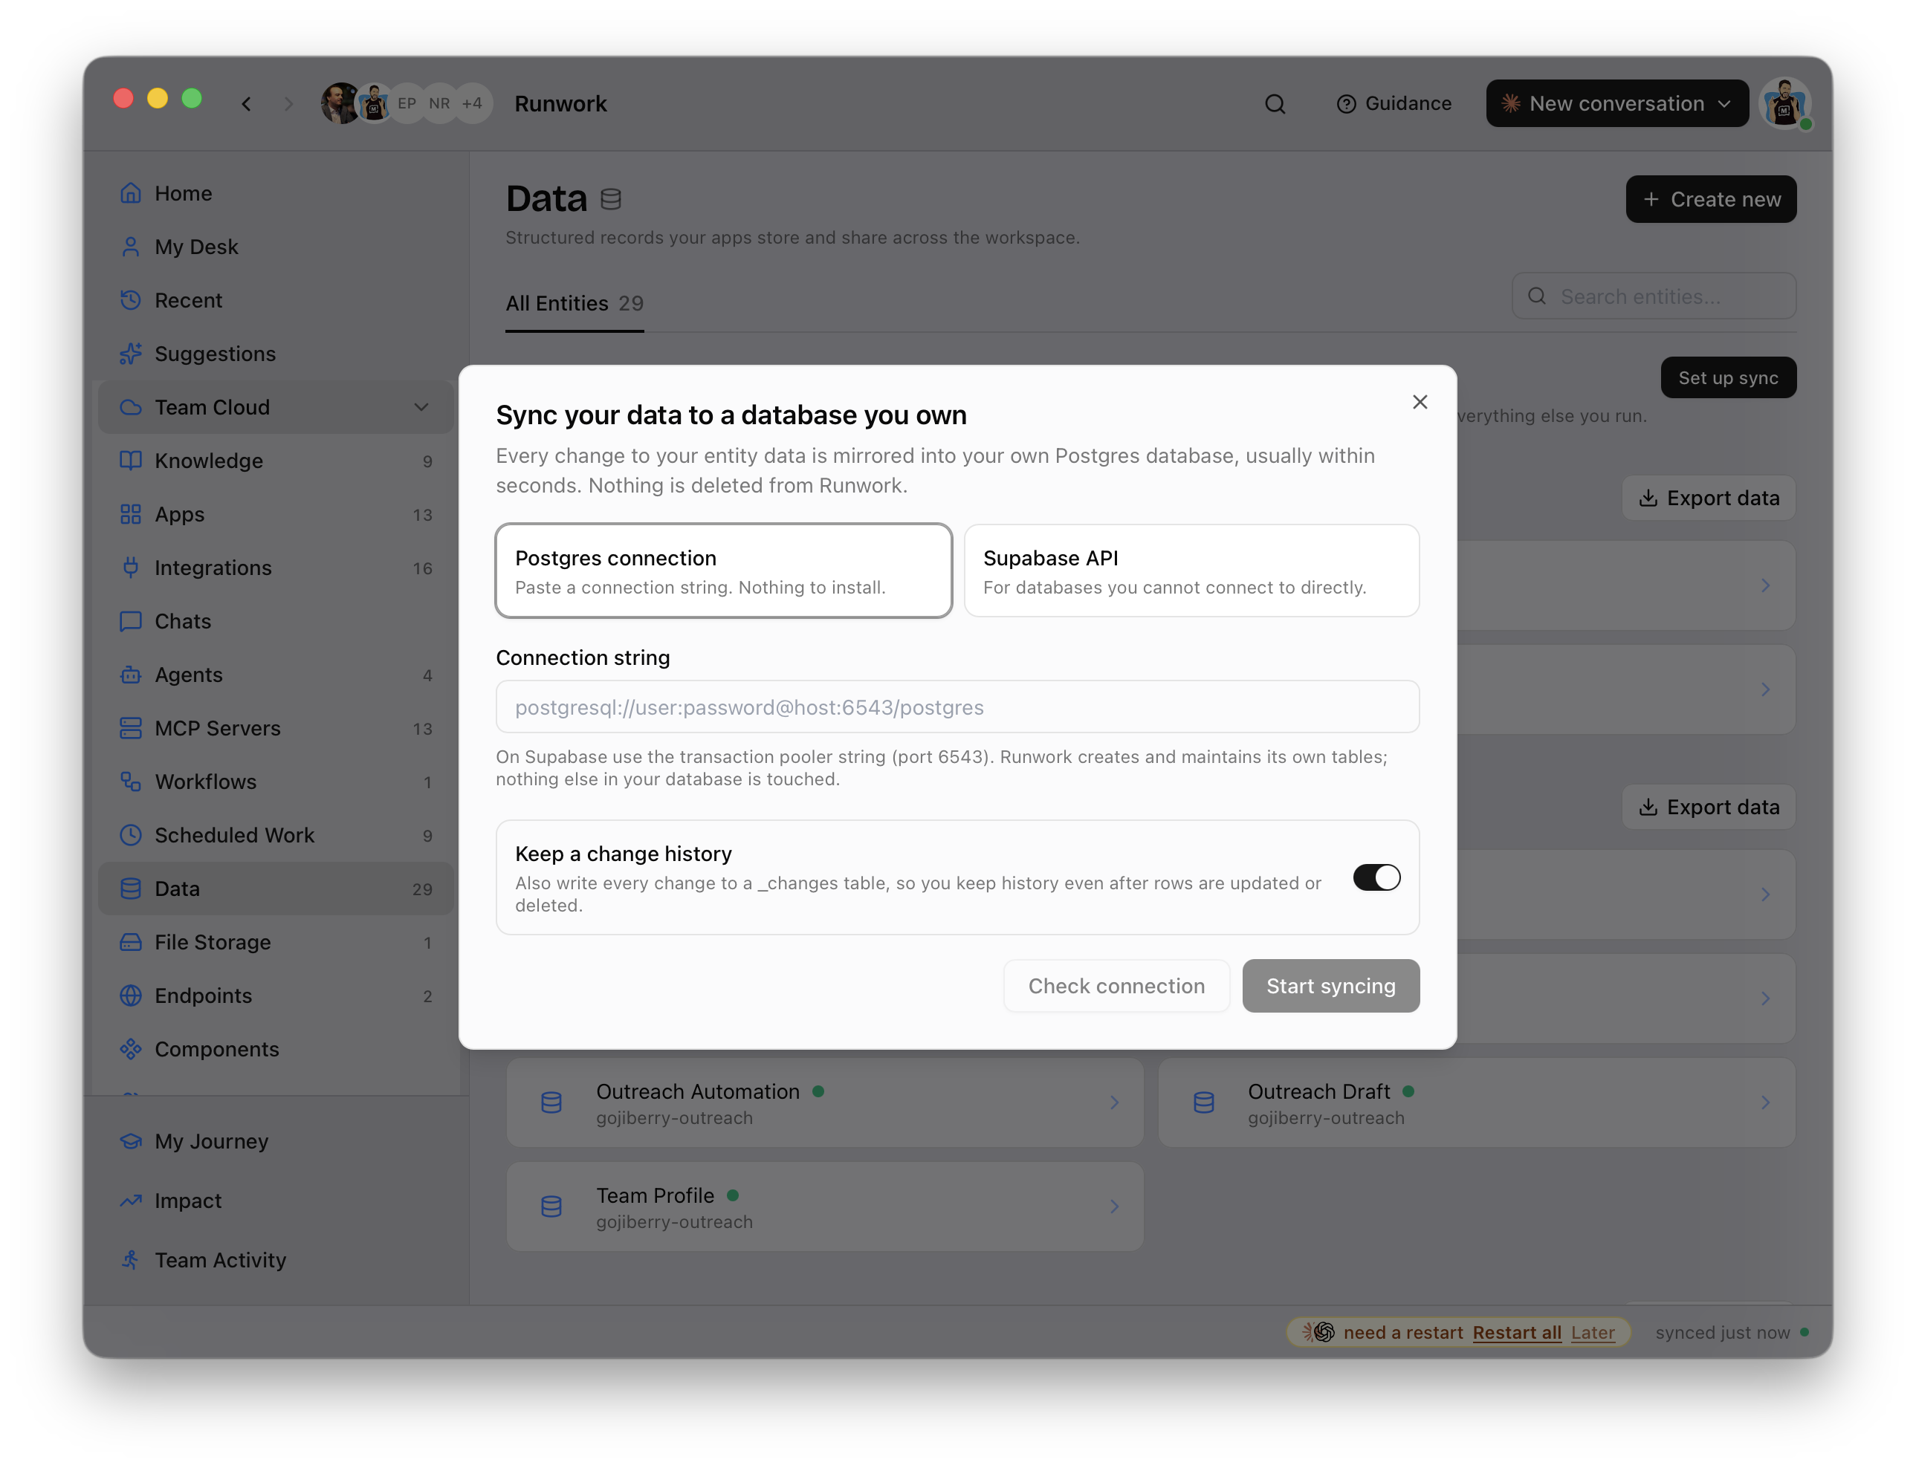1916x1468 pixels.
Task: Open Guidance help
Action: click(x=1394, y=104)
